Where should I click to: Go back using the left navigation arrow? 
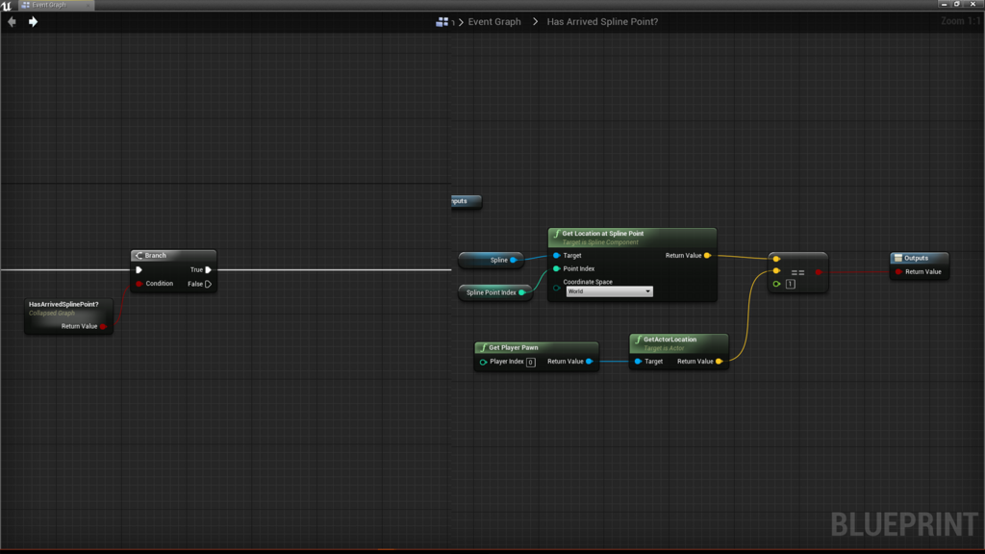pos(12,22)
